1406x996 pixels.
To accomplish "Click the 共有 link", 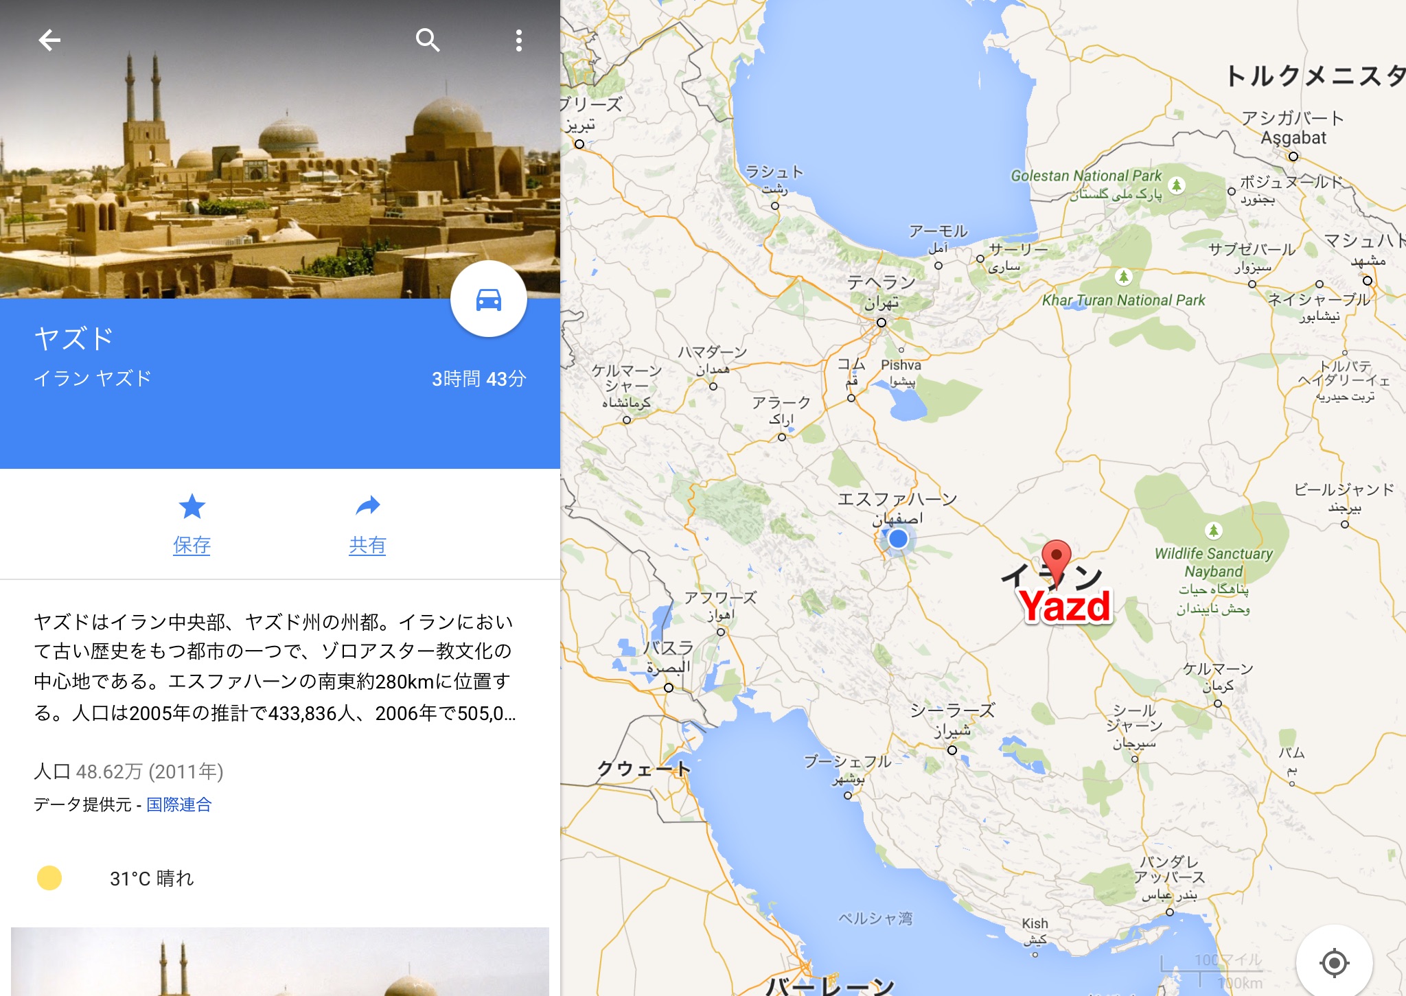I will coord(367,545).
